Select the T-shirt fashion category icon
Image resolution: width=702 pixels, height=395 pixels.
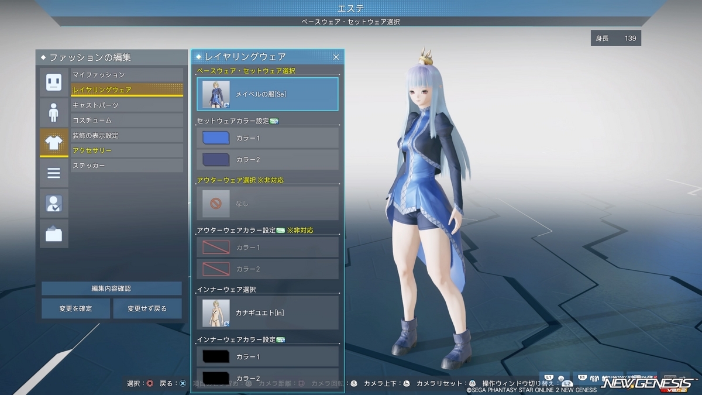54,143
